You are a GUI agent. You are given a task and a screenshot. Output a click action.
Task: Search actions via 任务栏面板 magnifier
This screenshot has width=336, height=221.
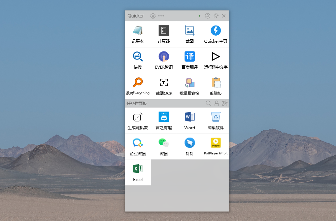208,103
